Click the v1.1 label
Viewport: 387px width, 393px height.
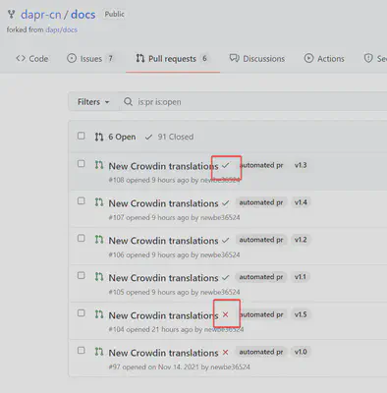301,277
